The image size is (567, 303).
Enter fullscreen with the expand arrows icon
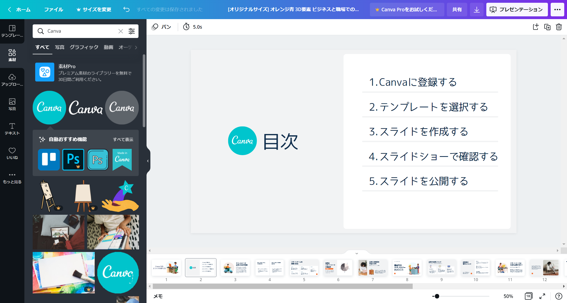pyautogui.click(x=542, y=296)
